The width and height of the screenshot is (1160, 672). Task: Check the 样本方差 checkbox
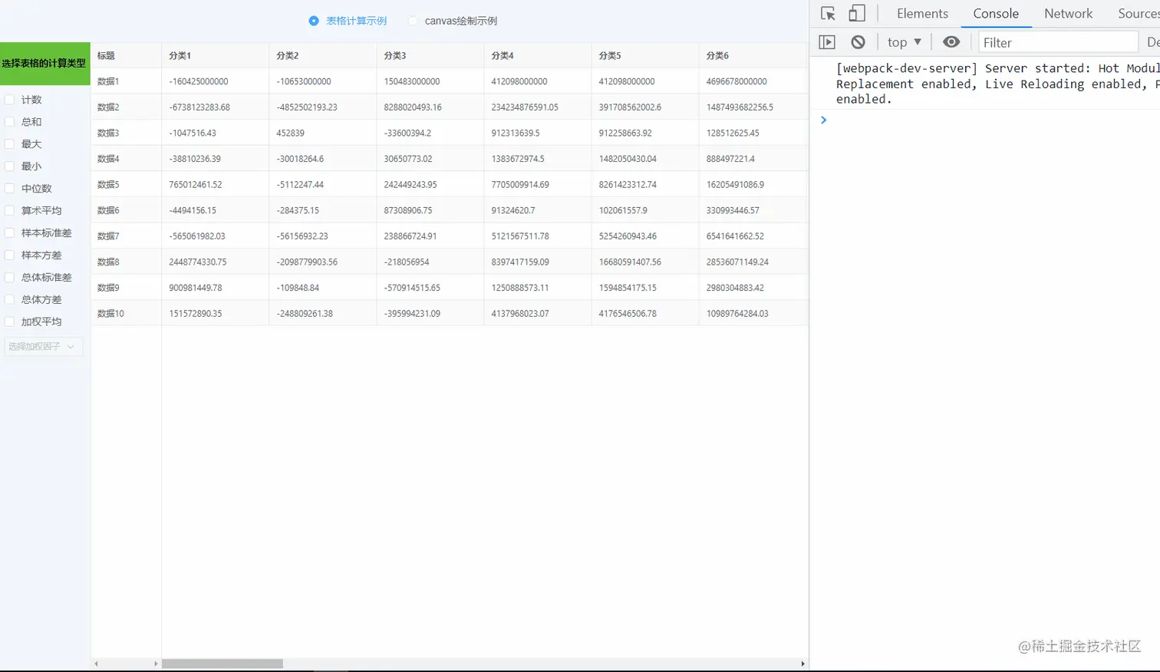click(x=10, y=255)
